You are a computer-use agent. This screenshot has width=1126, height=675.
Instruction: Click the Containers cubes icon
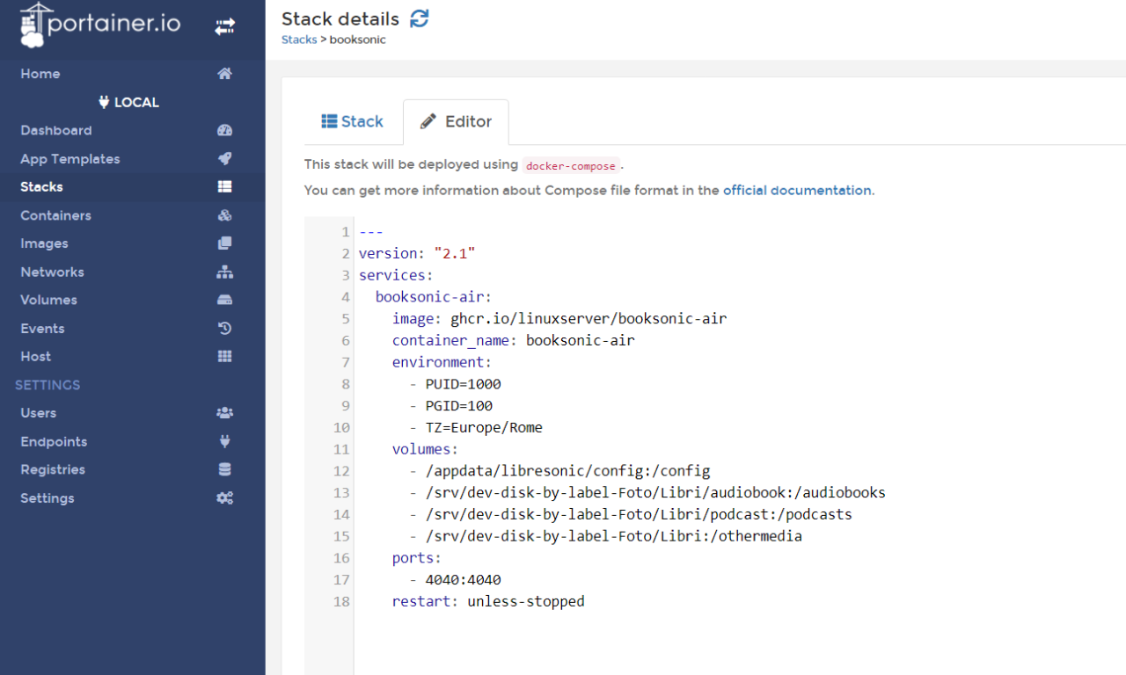(224, 215)
